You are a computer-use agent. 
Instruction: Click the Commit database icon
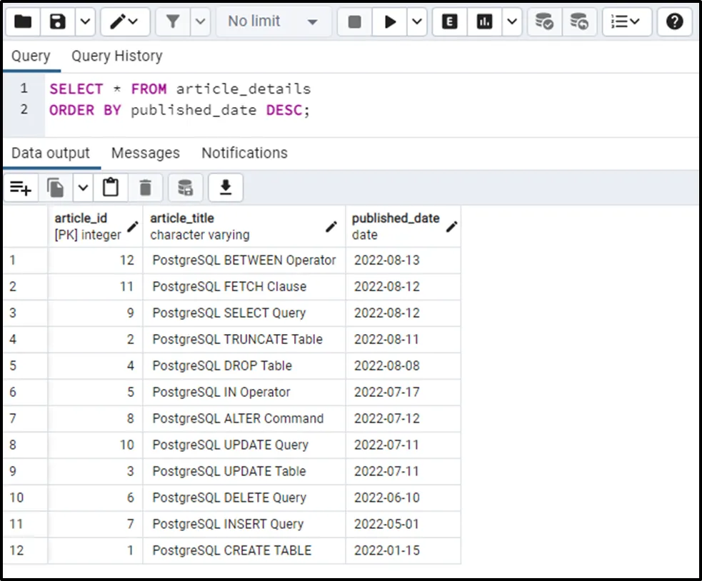pos(544,22)
